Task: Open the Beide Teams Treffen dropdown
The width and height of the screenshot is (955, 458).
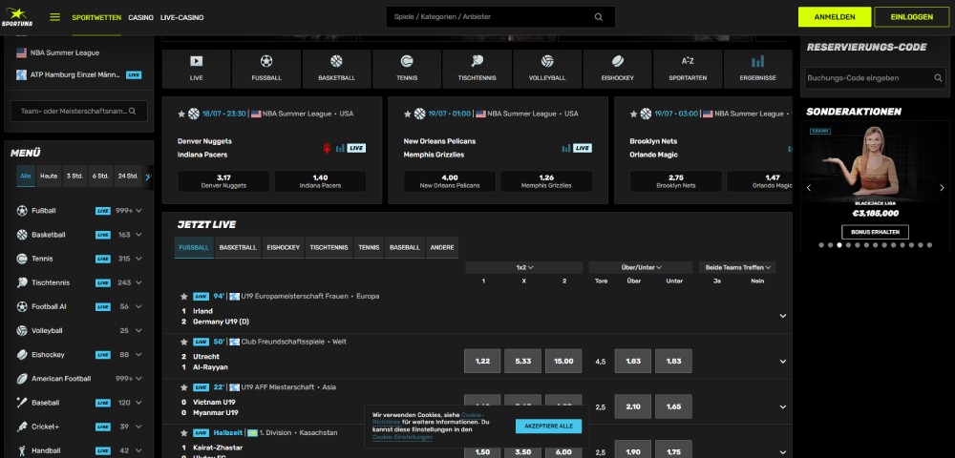Action: pyautogui.click(x=736, y=268)
